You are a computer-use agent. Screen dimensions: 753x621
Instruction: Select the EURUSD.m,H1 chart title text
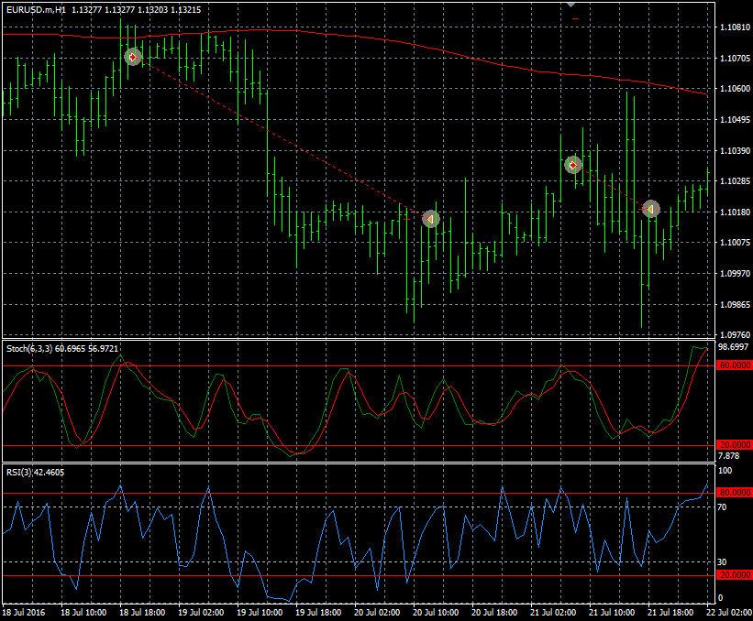37,9
